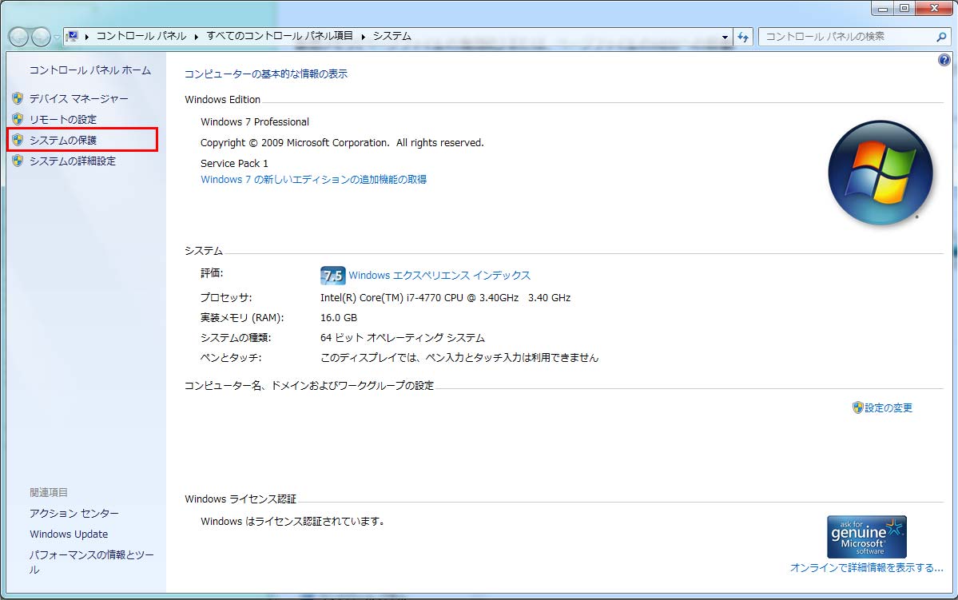958x600 pixels.
Task: Click the forward navigation arrow button
Action: click(x=41, y=38)
